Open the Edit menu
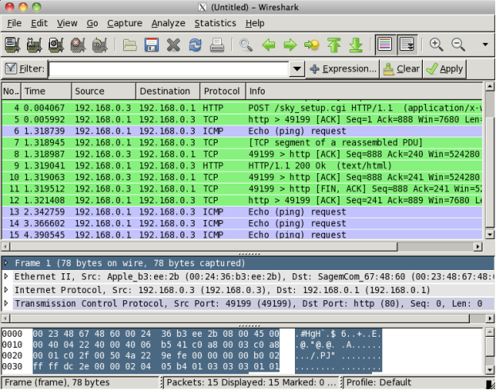Viewport: 496px width, 390px height. tap(39, 23)
